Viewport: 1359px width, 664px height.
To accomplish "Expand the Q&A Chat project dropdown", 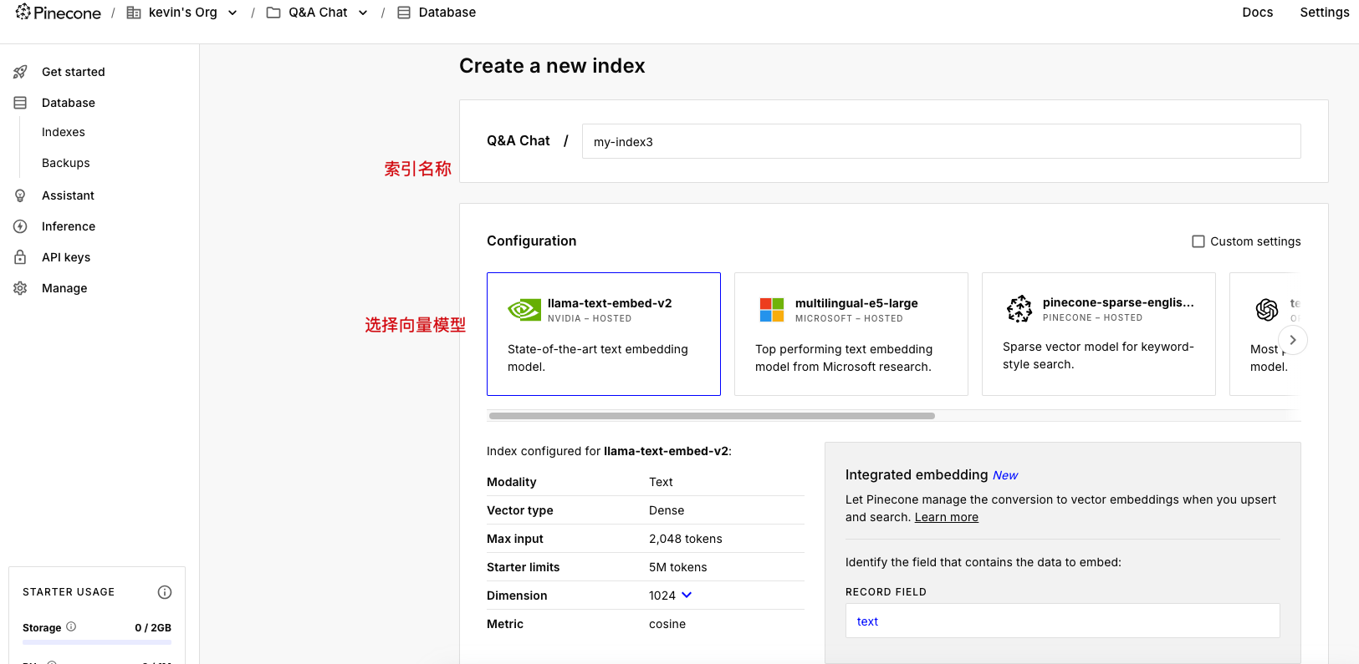I will click(x=363, y=13).
